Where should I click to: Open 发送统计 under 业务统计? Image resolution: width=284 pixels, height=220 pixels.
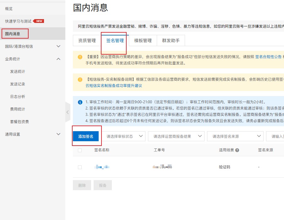pos(17,72)
